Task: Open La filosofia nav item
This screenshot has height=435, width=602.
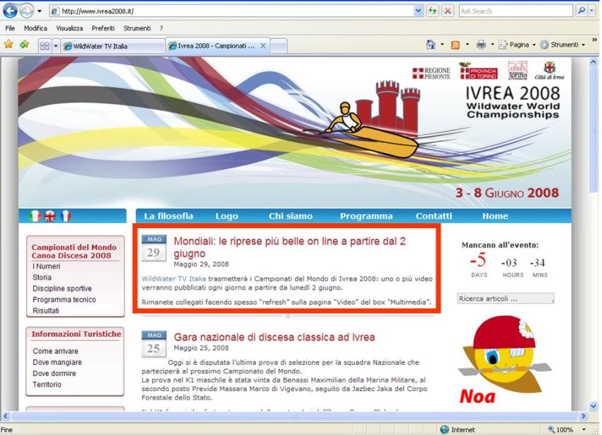Action: [169, 216]
